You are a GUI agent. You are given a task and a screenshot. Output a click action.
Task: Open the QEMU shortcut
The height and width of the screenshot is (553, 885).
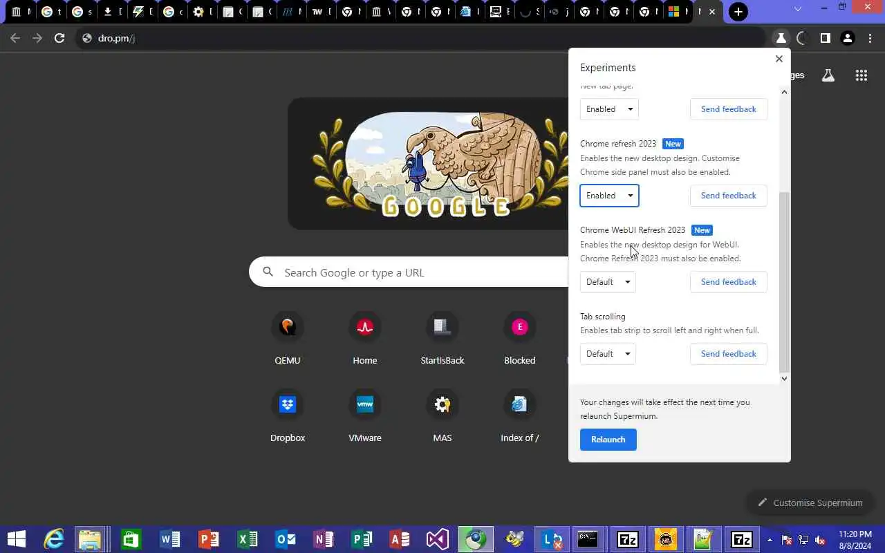pyautogui.click(x=288, y=339)
